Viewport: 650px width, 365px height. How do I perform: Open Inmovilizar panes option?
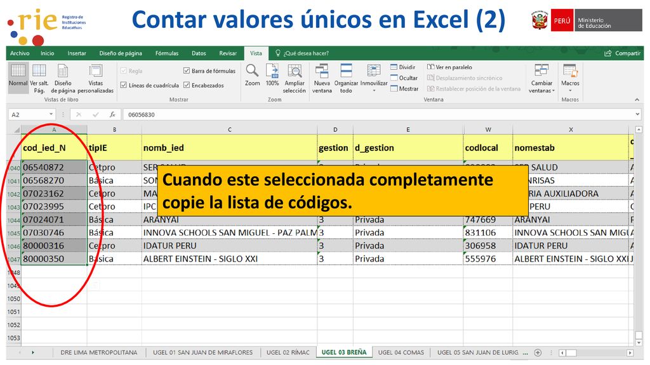374,75
